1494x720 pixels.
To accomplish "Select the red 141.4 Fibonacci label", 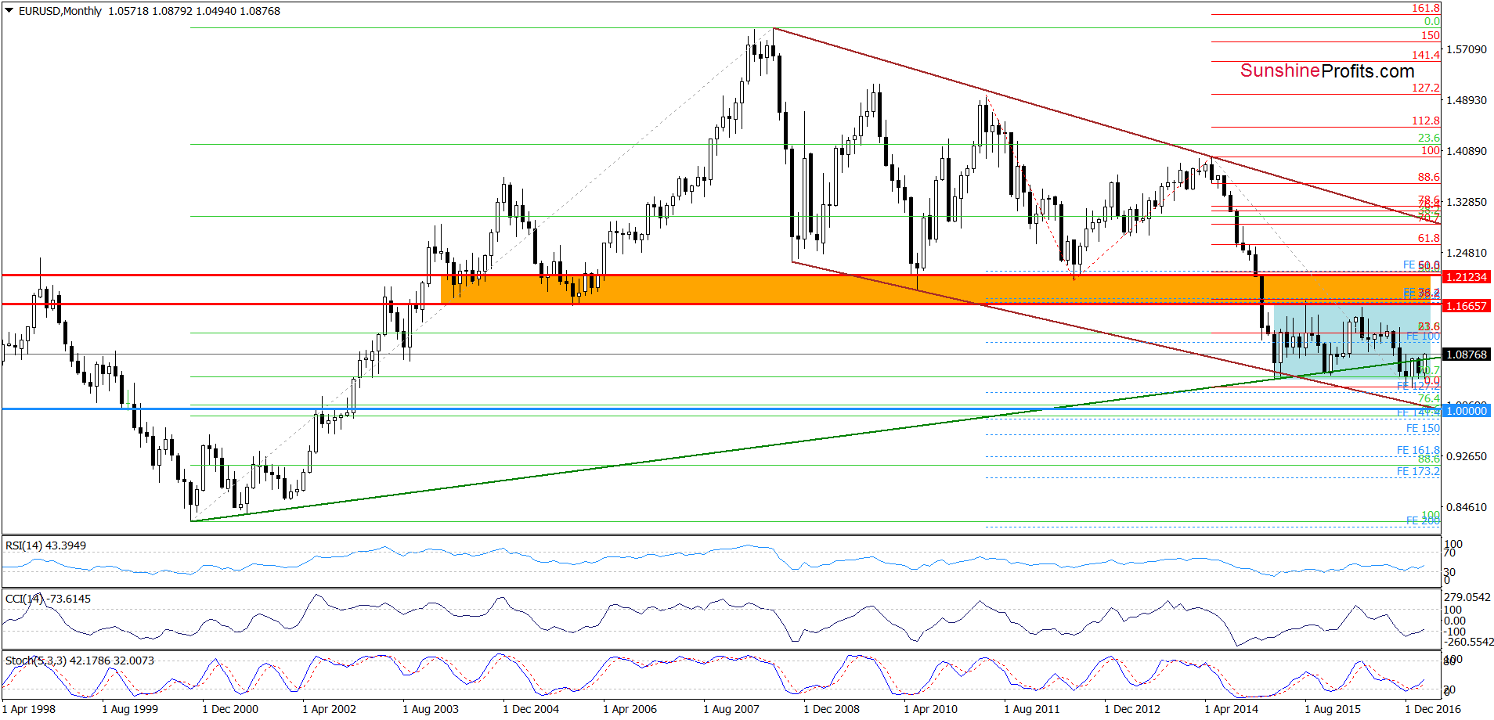I will [x=1426, y=55].
